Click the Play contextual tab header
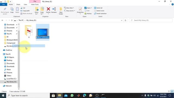This screenshot has height=98, width=174. tap(35, 1)
